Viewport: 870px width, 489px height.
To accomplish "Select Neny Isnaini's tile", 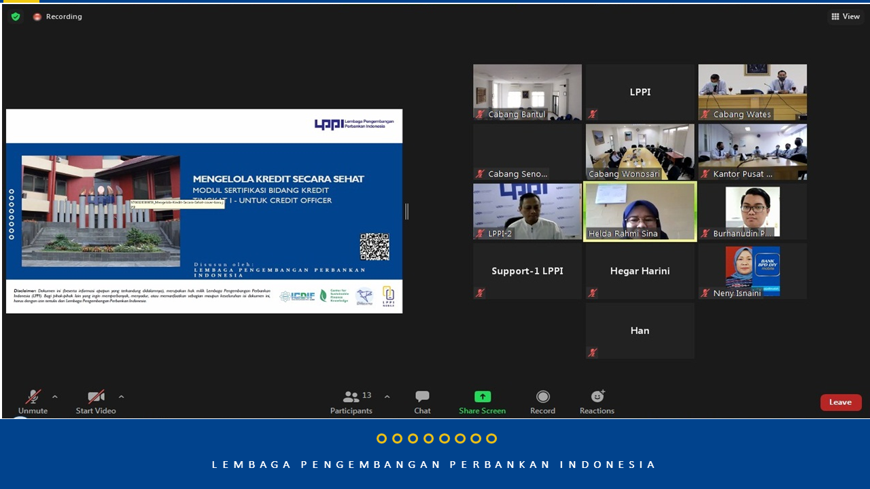I will click(x=752, y=271).
